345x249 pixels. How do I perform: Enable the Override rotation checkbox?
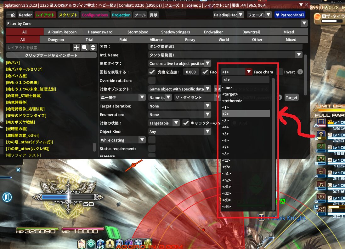pyautogui.click(x=152, y=80)
